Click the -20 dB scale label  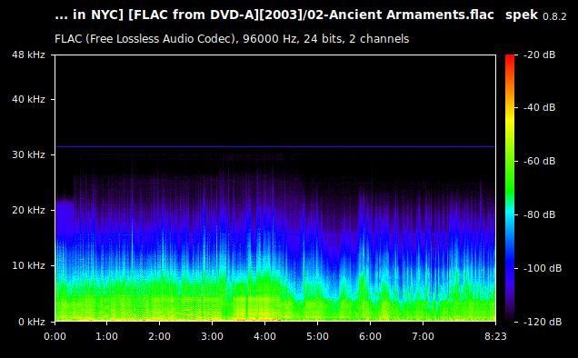tap(539, 55)
